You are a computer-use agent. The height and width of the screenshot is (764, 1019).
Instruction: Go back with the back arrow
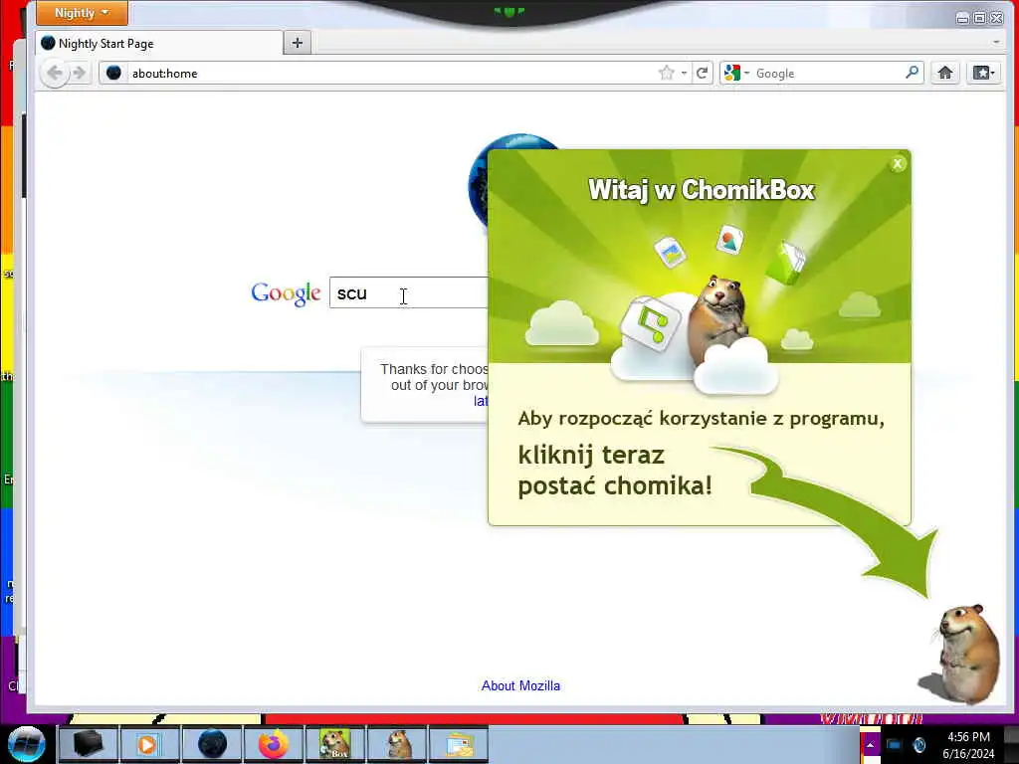click(x=55, y=73)
